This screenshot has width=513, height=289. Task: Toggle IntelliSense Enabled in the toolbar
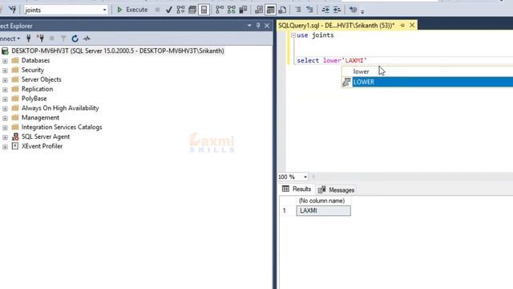coord(204,10)
